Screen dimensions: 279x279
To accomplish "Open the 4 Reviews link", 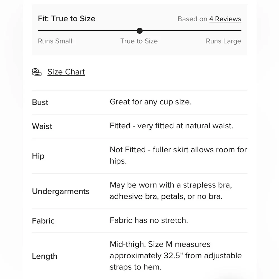I will 225,19.
